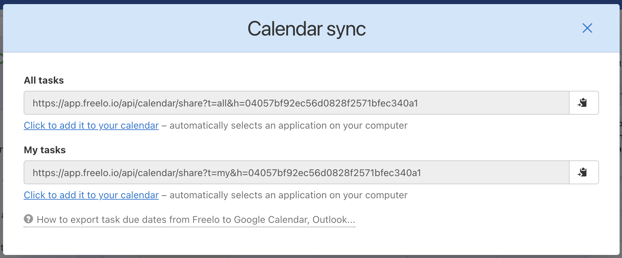
Task: Click the question mark help icon
Action: tap(28, 219)
